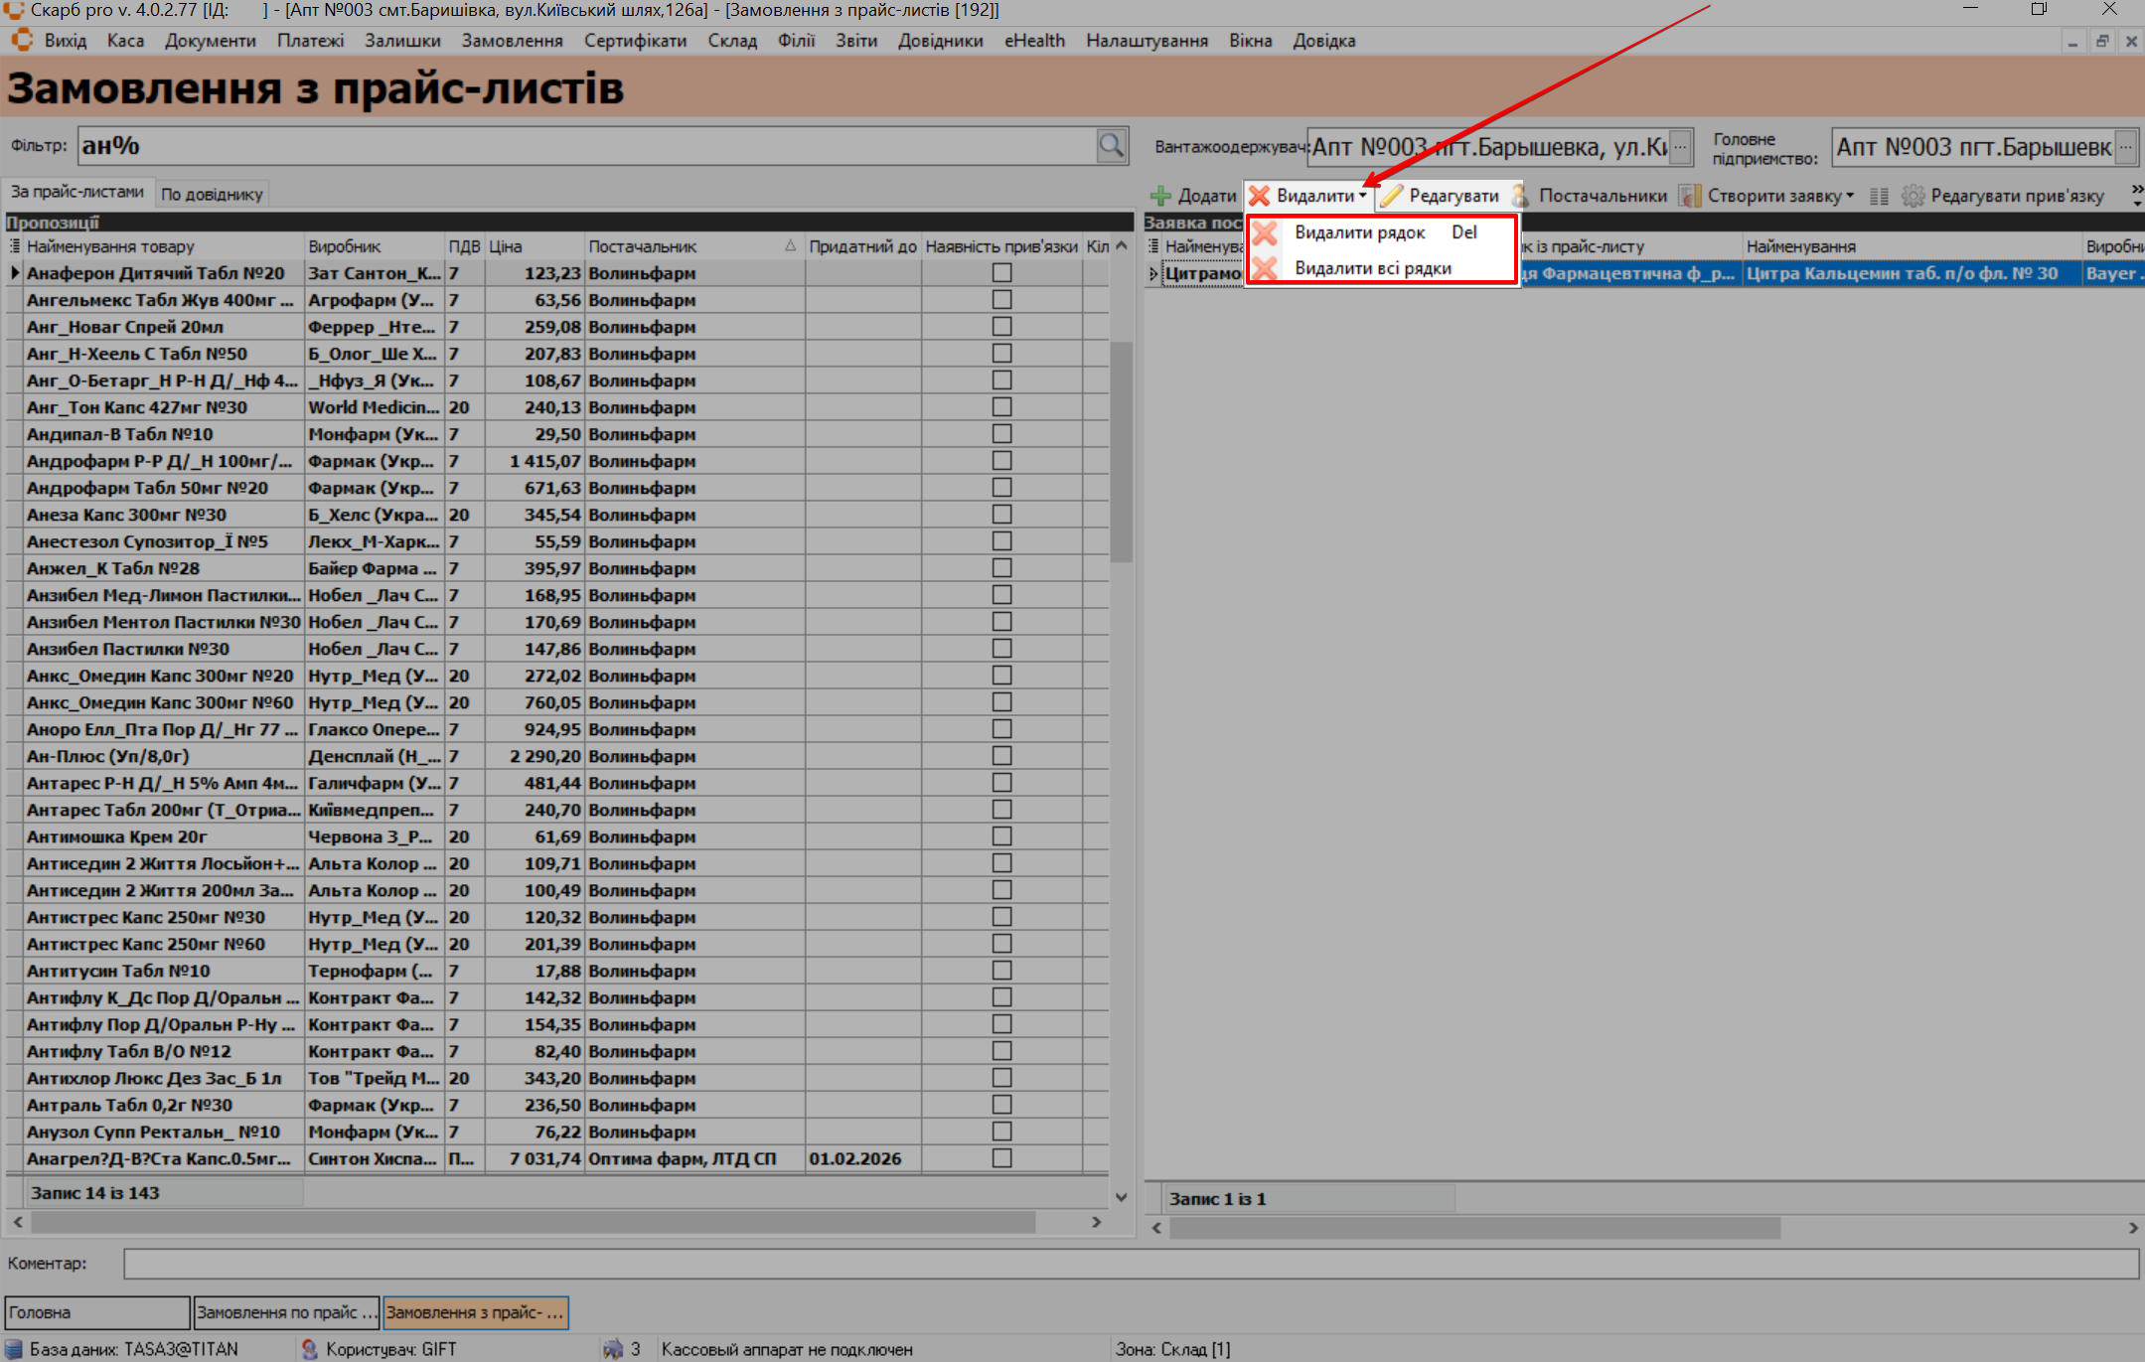Switch to По довіднику tab
Image resolution: width=2145 pixels, height=1362 pixels.
[212, 194]
